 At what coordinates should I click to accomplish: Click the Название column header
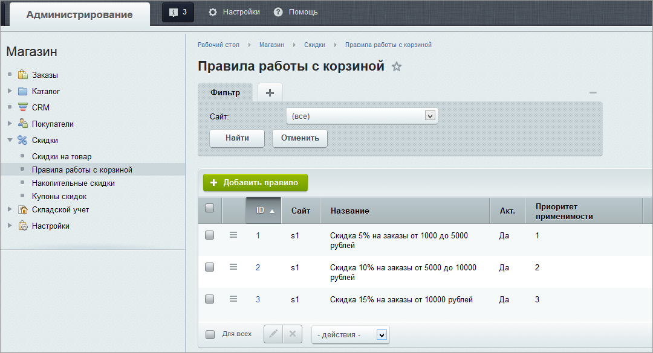point(405,211)
